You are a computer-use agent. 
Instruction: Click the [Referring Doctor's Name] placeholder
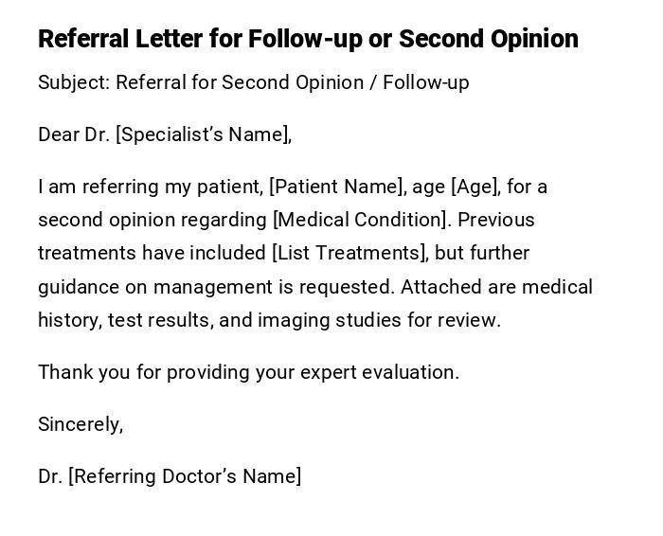point(185,476)
